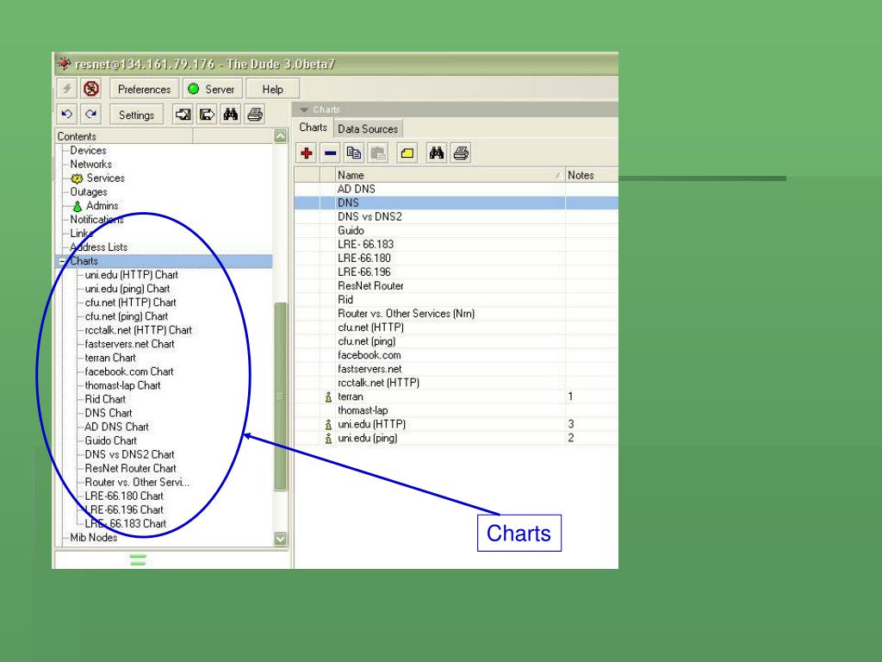Select Outages in Contents tree
Screen dimensions: 882x662
pos(89,192)
